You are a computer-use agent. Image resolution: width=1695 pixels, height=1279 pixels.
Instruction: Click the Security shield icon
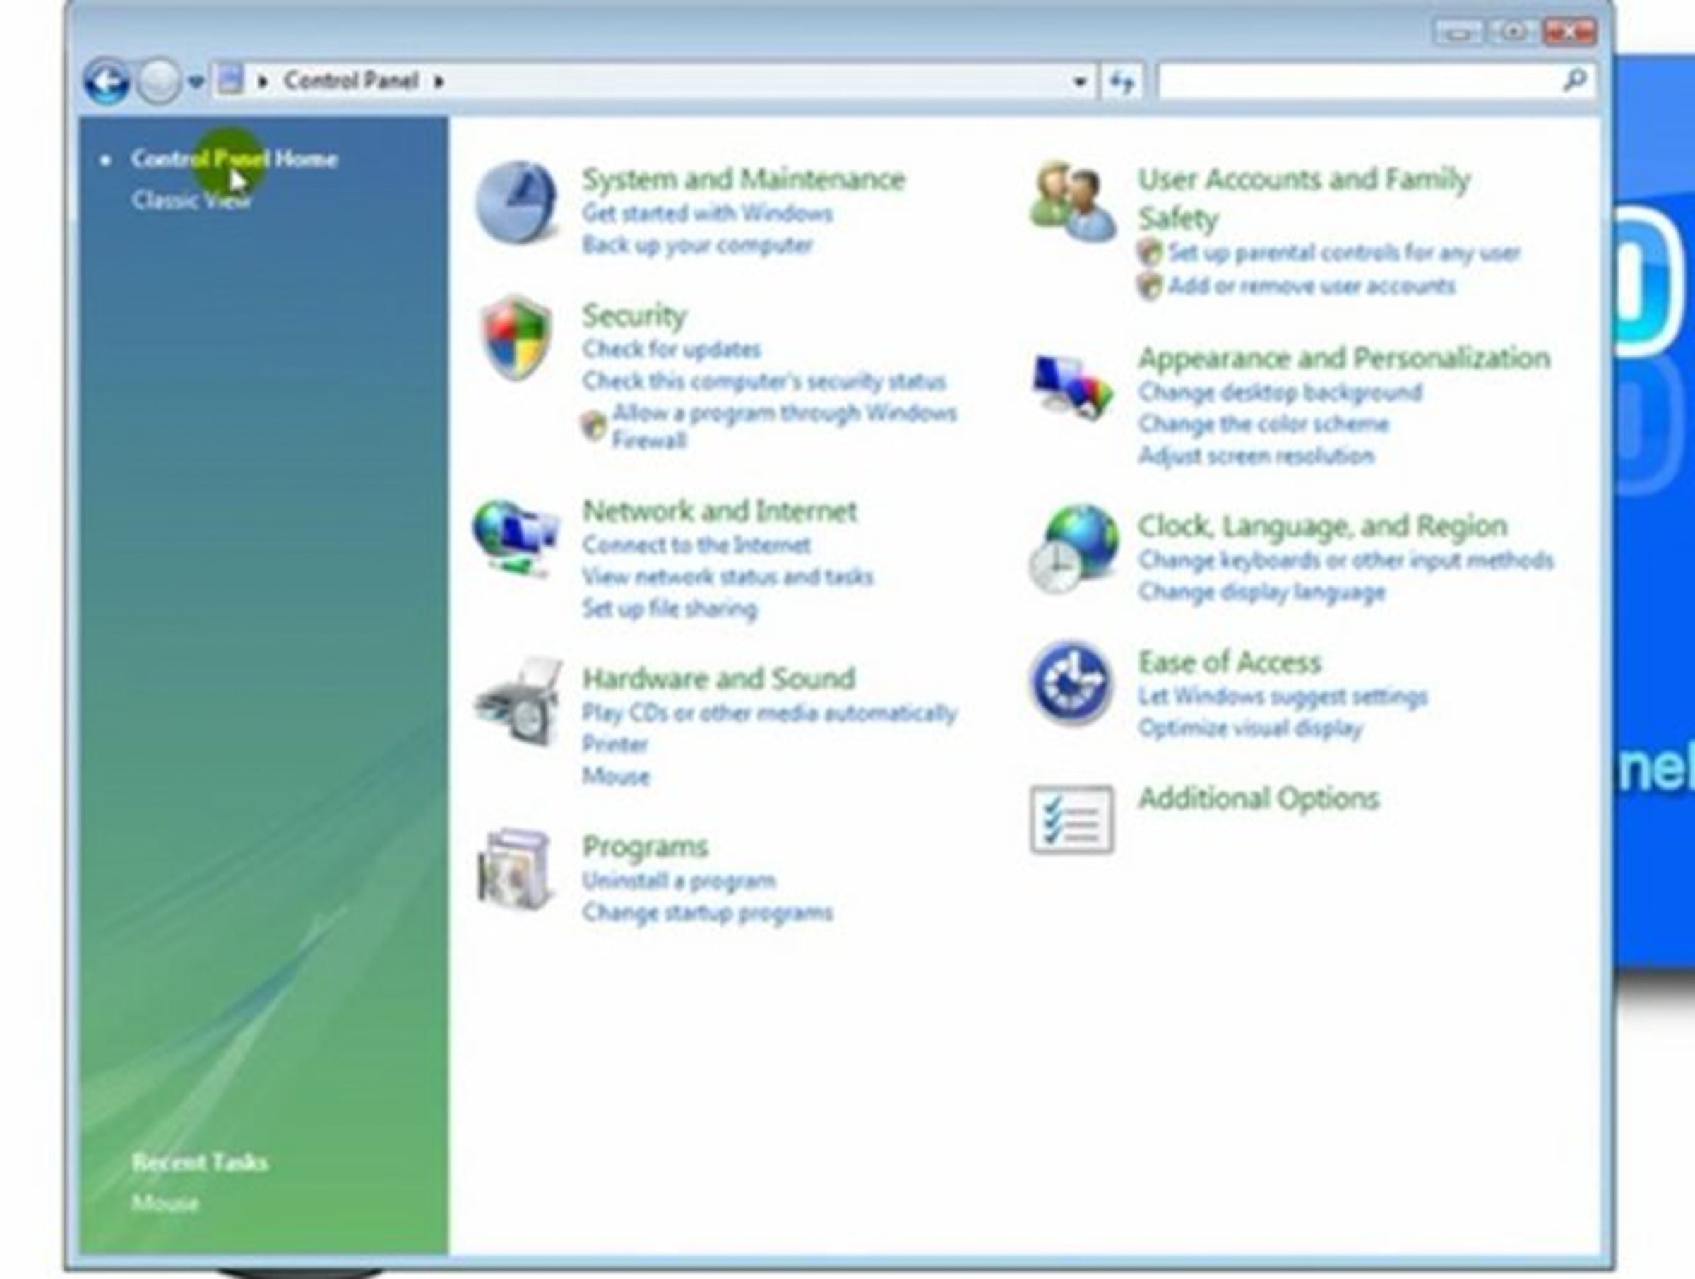click(516, 338)
